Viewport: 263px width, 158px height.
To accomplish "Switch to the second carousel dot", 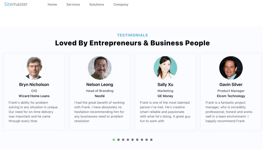I will [118, 140].
